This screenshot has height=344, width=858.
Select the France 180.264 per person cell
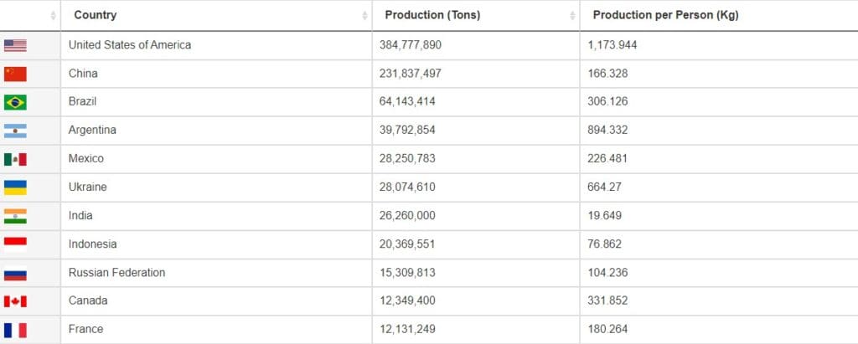(719, 329)
